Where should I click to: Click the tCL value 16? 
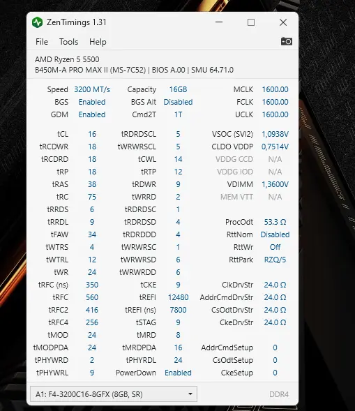click(92, 134)
